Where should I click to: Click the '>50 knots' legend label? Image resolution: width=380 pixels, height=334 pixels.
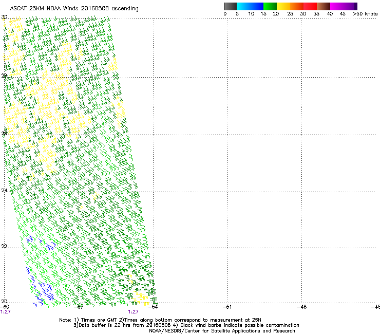point(365,14)
